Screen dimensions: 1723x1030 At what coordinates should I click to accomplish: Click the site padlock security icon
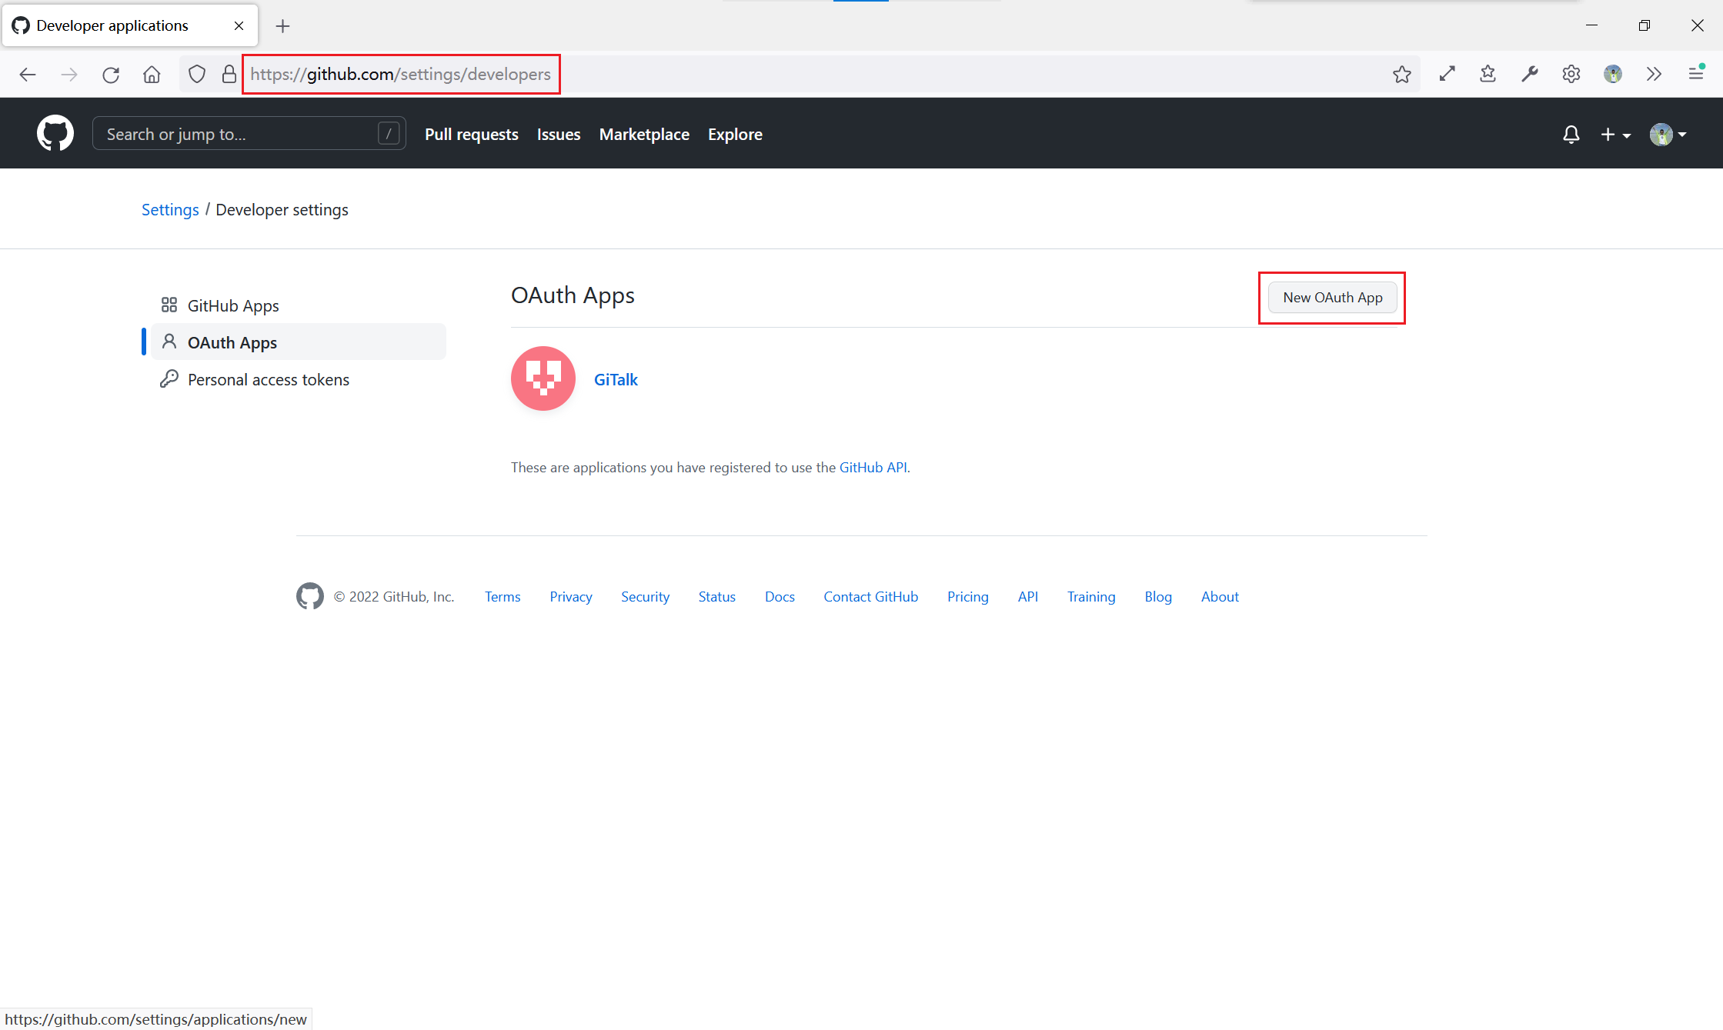tap(229, 75)
